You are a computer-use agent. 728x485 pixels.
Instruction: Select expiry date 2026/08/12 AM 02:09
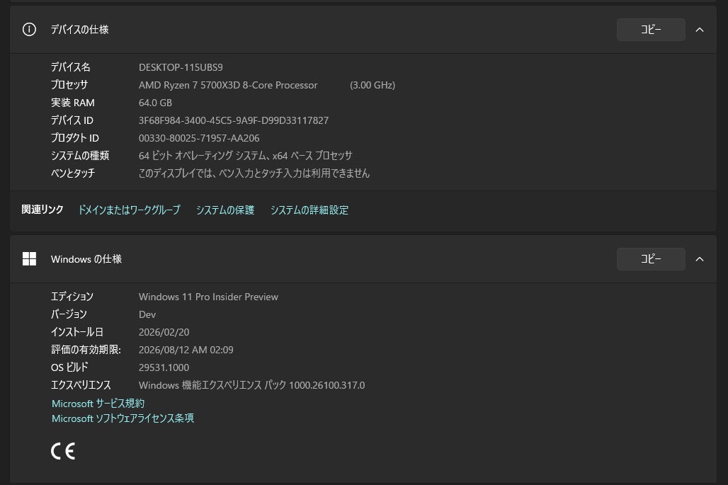coord(186,350)
